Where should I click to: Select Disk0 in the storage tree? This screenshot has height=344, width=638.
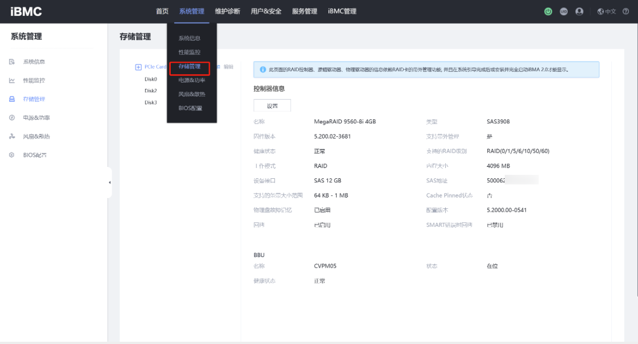tap(150, 79)
